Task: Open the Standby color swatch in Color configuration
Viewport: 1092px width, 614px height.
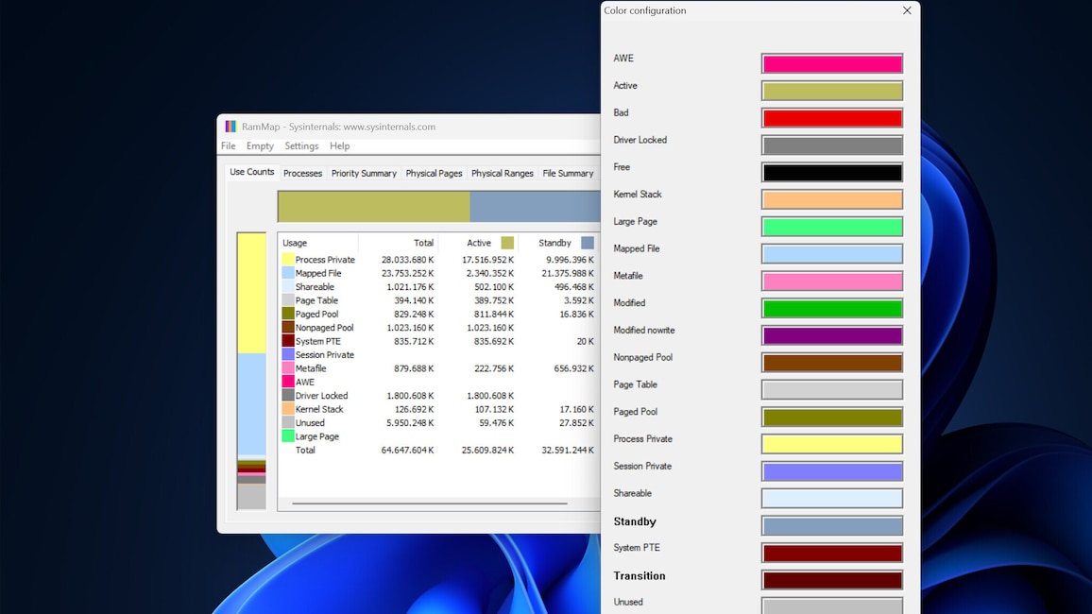Action: click(x=832, y=525)
